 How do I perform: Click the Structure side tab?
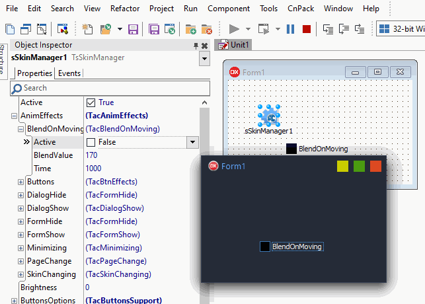3,60
